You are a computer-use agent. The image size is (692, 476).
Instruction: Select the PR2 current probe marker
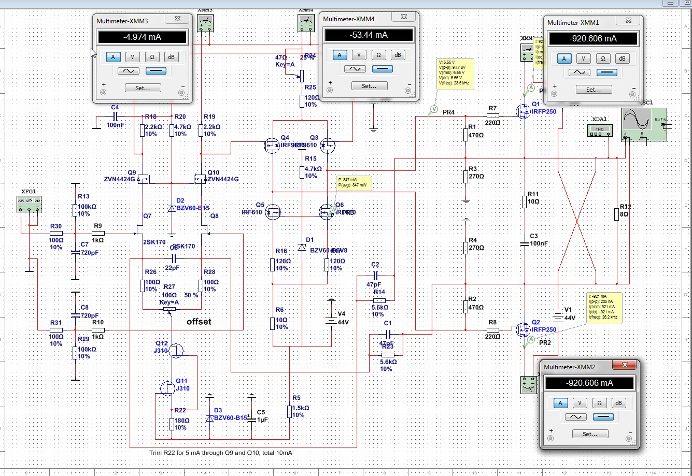tap(531, 339)
